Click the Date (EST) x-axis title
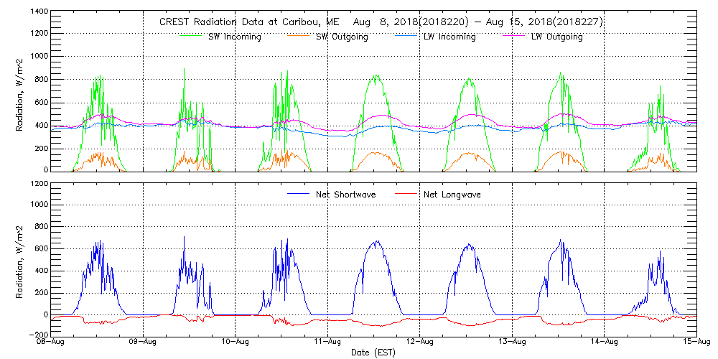 click(374, 353)
